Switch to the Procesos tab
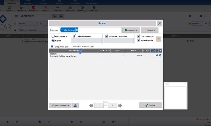211x126 pixels. [x=44, y=2]
